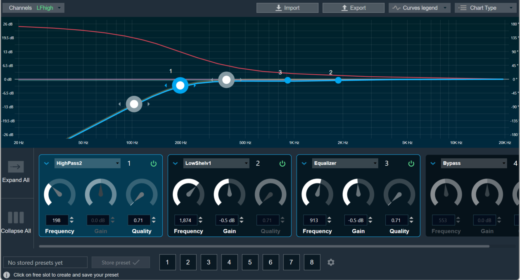The height and width of the screenshot is (280, 520).
Task: Click the 198 frequency input field
Action: pyautogui.click(x=57, y=220)
